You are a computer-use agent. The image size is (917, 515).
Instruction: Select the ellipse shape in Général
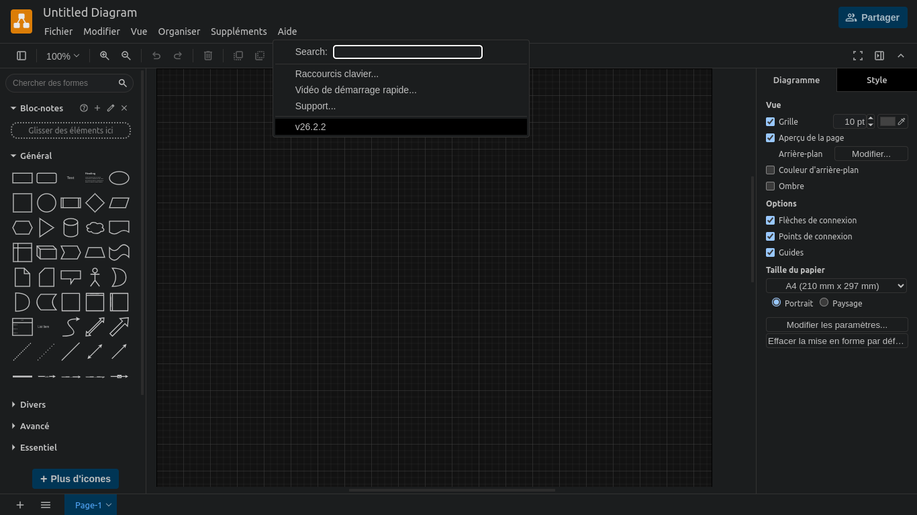[x=119, y=178]
